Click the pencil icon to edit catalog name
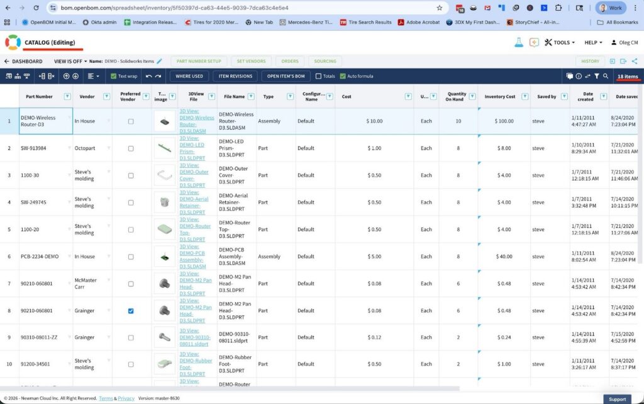 click(x=160, y=62)
